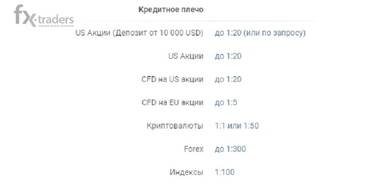Image resolution: width=376 pixels, height=184 pixels.
Task: Click the word traders in the logo
Action: click(55, 19)
